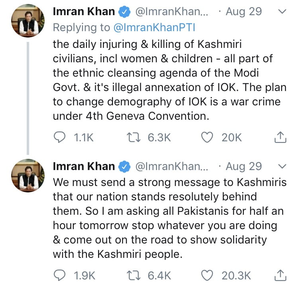The height and width of the screenshot is (285, 299).
Task: Reply to the Geneva Convention tweet
Action: point(59,138)
